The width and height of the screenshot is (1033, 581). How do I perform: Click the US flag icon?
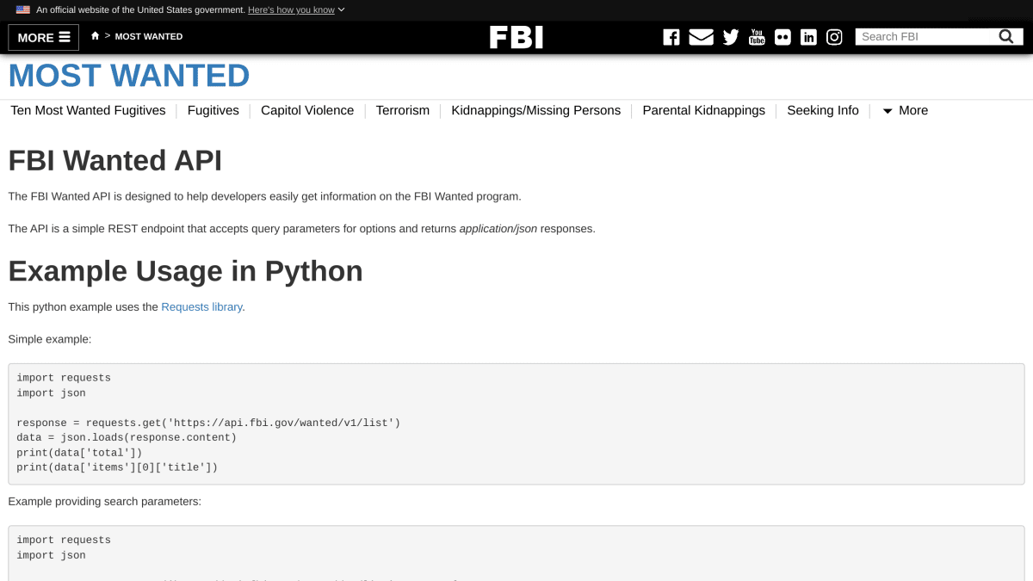(23, 9)
